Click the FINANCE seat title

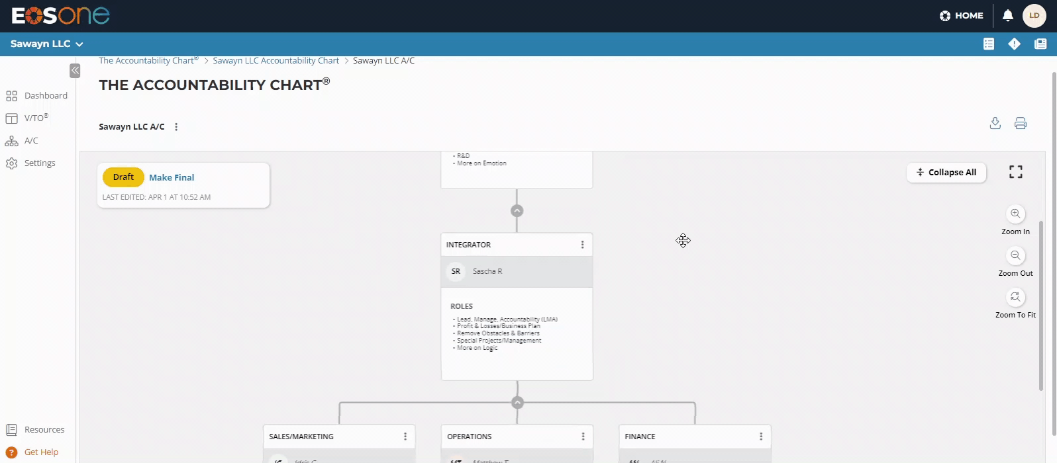pos(640,437)
